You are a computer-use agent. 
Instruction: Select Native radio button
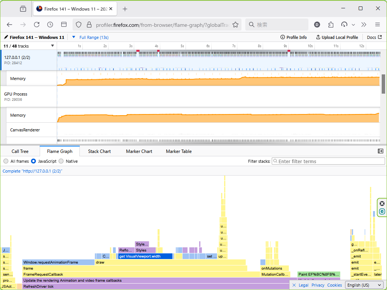coord(61,161)
